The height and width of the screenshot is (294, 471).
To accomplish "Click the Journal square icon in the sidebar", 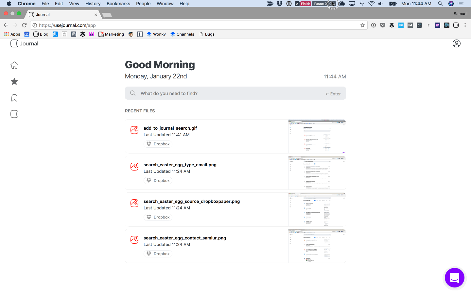I will (x=14, y=114).
